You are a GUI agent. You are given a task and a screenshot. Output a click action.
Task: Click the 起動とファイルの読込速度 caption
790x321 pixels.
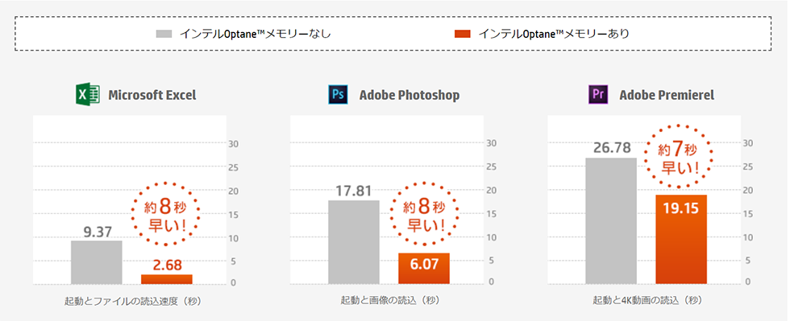tap(133, 301)
